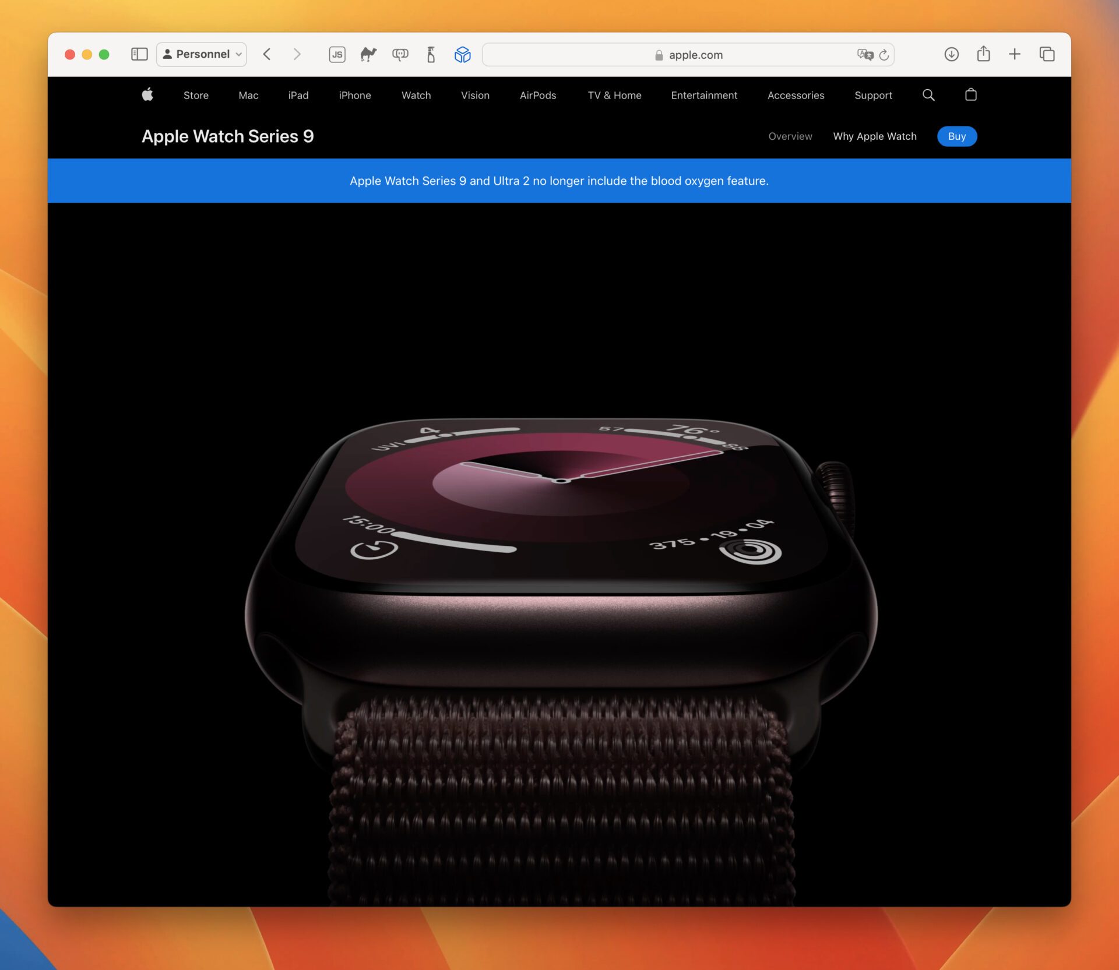Image resolution: width=1119 pixels, height=970 pixels.
Task: Open the Vision menu item
Action: coord(476,95)
